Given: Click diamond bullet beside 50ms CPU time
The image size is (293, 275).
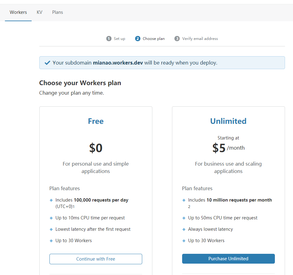Looking at the screenshot, I should coord(184,218).
